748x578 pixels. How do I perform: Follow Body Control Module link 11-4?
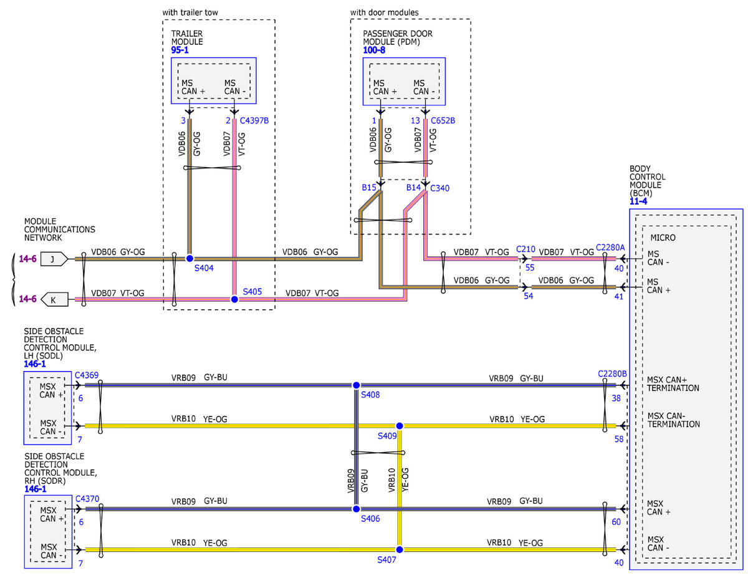pyautogui.click(x=638, y=203)
